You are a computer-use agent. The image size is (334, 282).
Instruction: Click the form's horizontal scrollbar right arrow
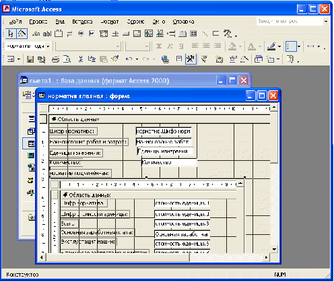pyautogui.click(x=266, y=258)
